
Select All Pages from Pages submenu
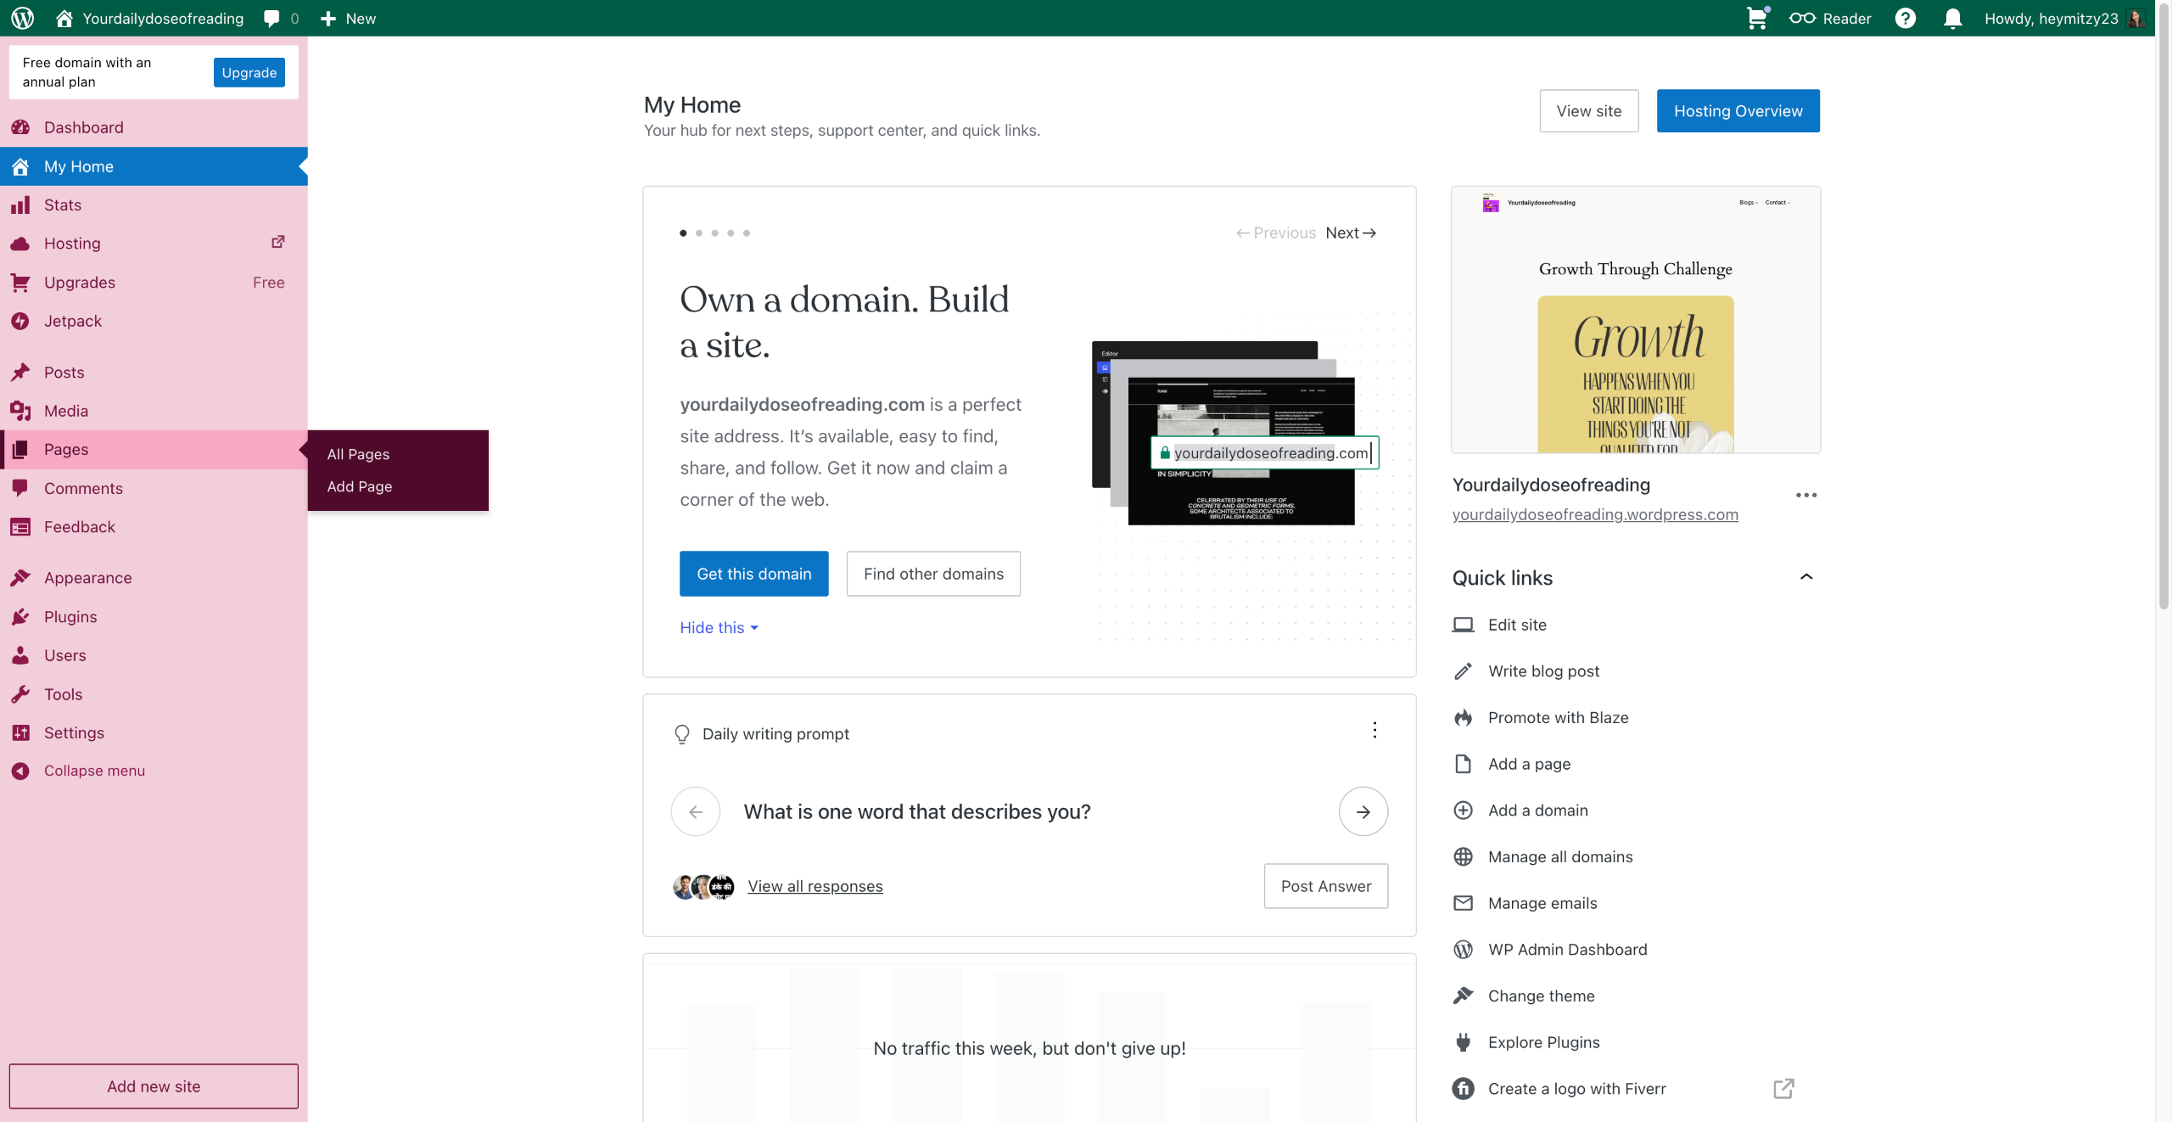tap(358, 454)
